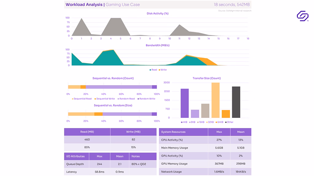The width and height of the screenshot is (314, 176).
Task: Click the Other bar in Transfer Size chart
Action: [x=236, y=102]
